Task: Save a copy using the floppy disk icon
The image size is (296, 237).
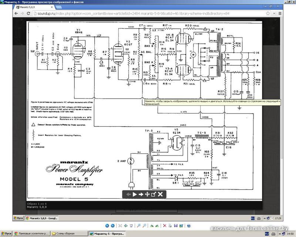Action: tap(176, 226)
